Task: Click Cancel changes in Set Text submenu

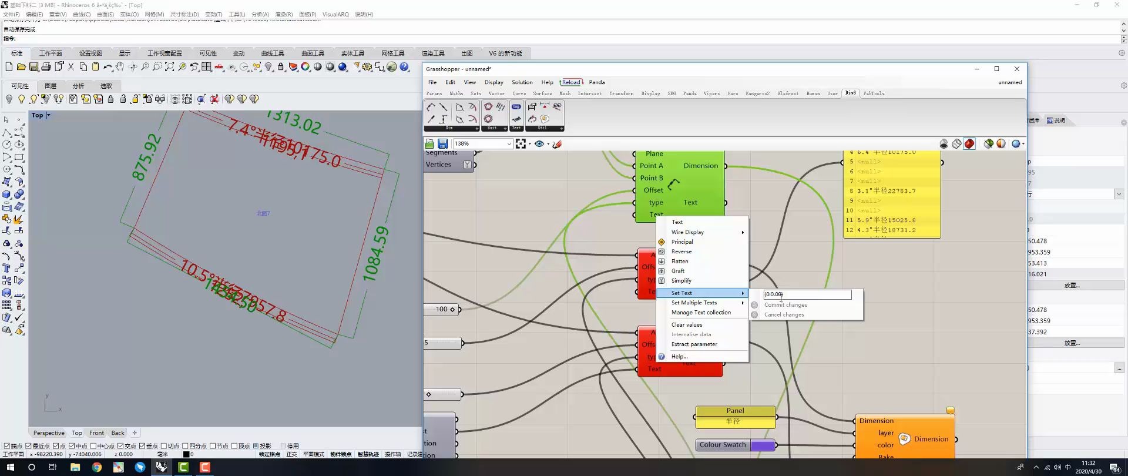Action: [784, 315]
